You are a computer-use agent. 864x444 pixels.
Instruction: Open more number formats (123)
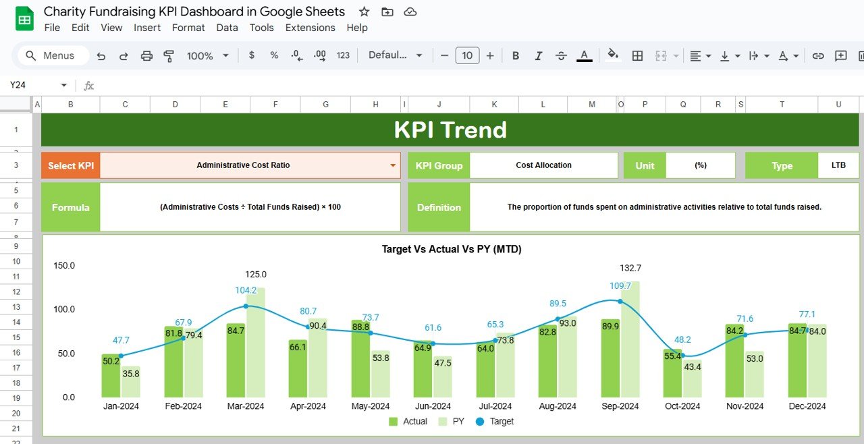(343, 55)
